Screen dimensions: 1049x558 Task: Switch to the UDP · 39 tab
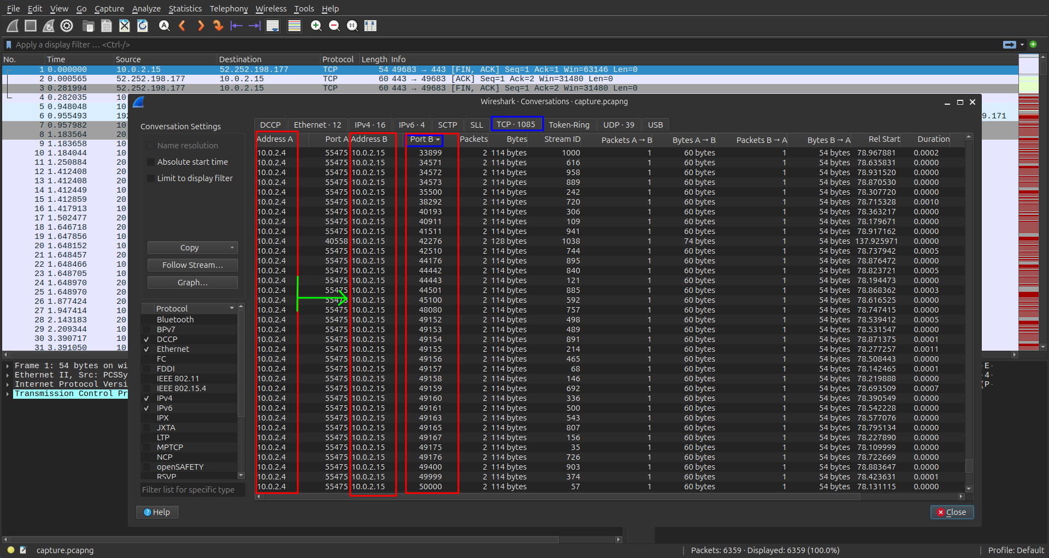(x=618, y=125)
